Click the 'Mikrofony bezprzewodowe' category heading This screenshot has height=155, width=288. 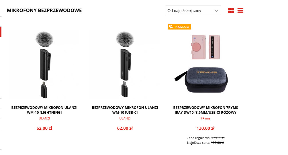(44, 11)
